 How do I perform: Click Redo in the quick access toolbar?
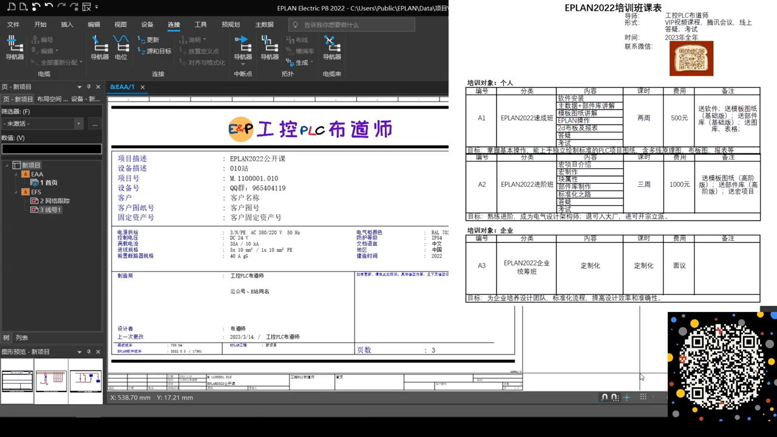point(61,7)
